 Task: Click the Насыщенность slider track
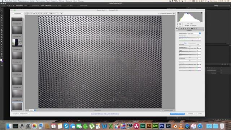[x=190, y=70]
